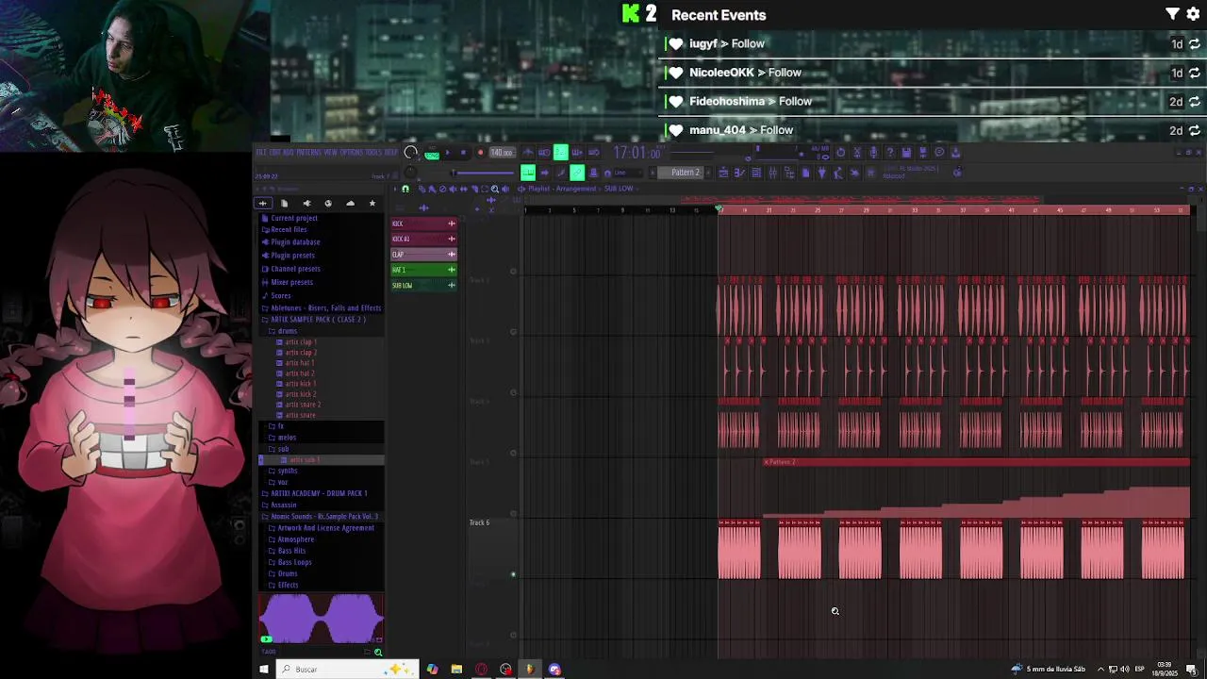Open the FILE menu
The height and width of the screenshot is (679, 1207).
tap(262, 152)
